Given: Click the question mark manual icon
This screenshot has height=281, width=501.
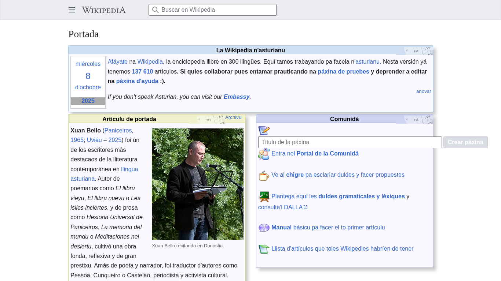Looking at the screenshot, I should tap(264, 228).
